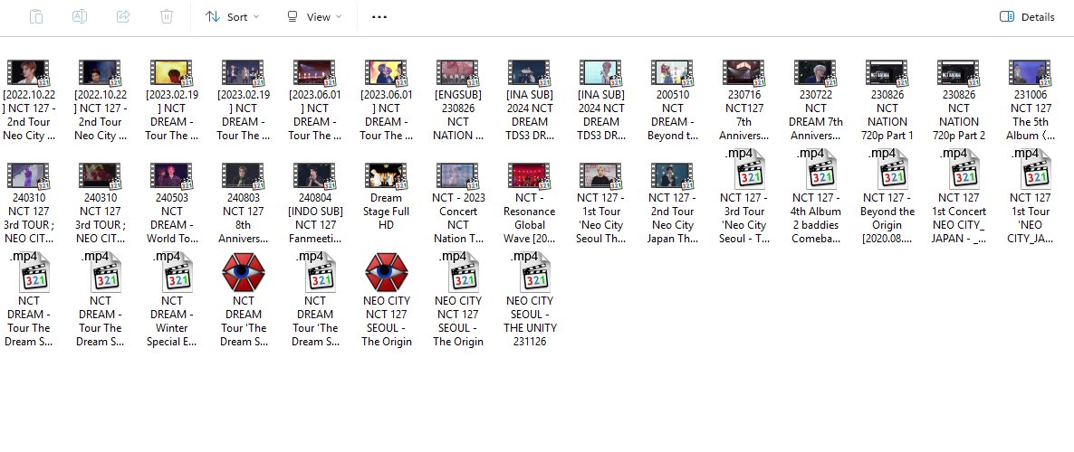Click mp4 icon of NCT 127 - 3rd Tour 'Neo City Seoul
This screenshot has width=1074, height=452.
(746, 168)
